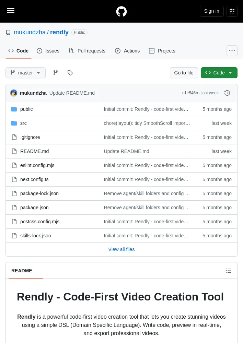Click the Sign in button
This screenshot has width=243, height=343.
pos(211,11)
